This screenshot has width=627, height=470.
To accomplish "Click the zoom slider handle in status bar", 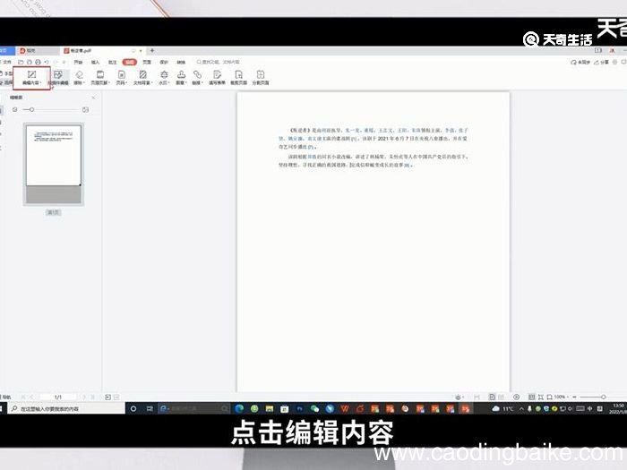I will 603,397.
